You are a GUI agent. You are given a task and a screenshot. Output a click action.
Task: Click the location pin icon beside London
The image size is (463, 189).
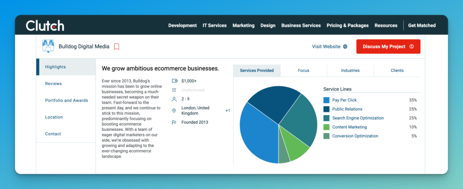[174, 111]
